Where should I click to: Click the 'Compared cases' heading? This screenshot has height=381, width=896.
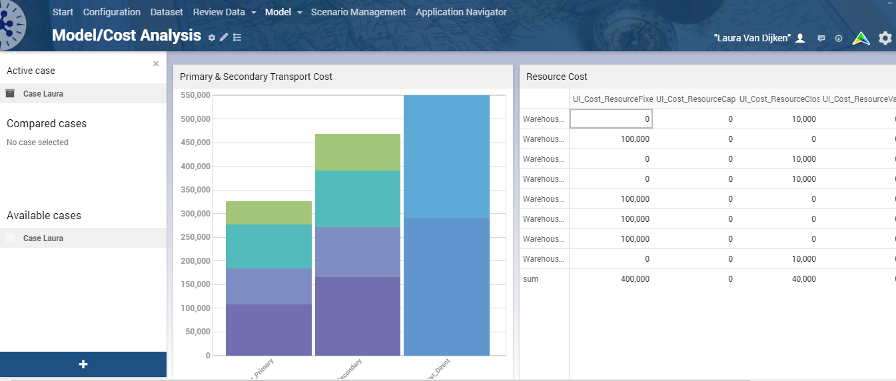(x=47, y=124)
